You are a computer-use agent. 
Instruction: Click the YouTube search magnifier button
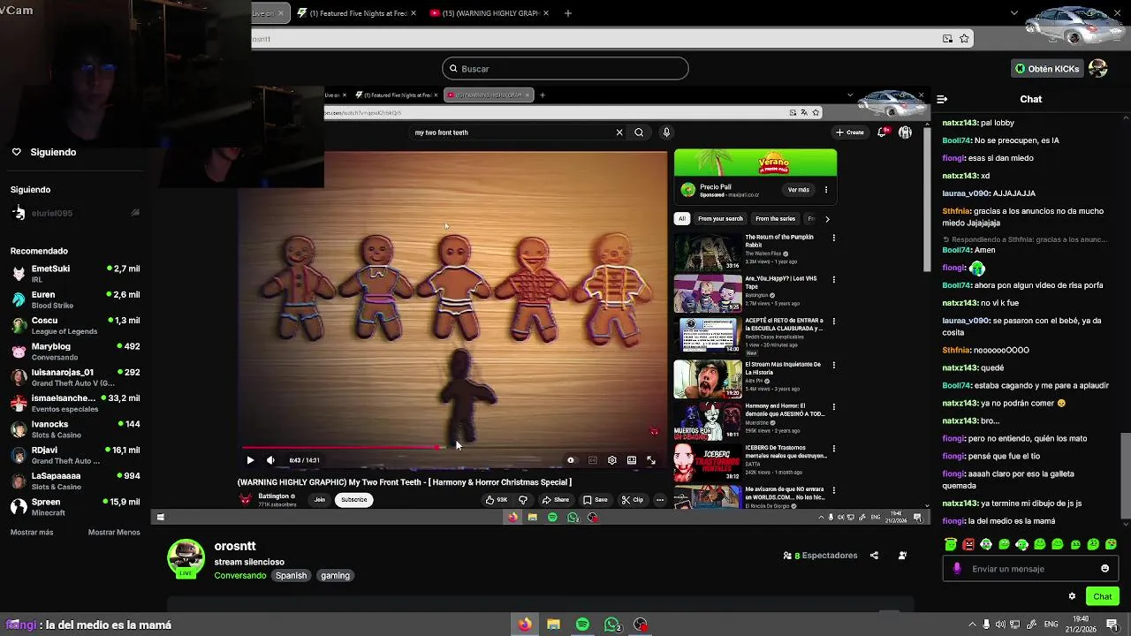(x=639, y=132)
